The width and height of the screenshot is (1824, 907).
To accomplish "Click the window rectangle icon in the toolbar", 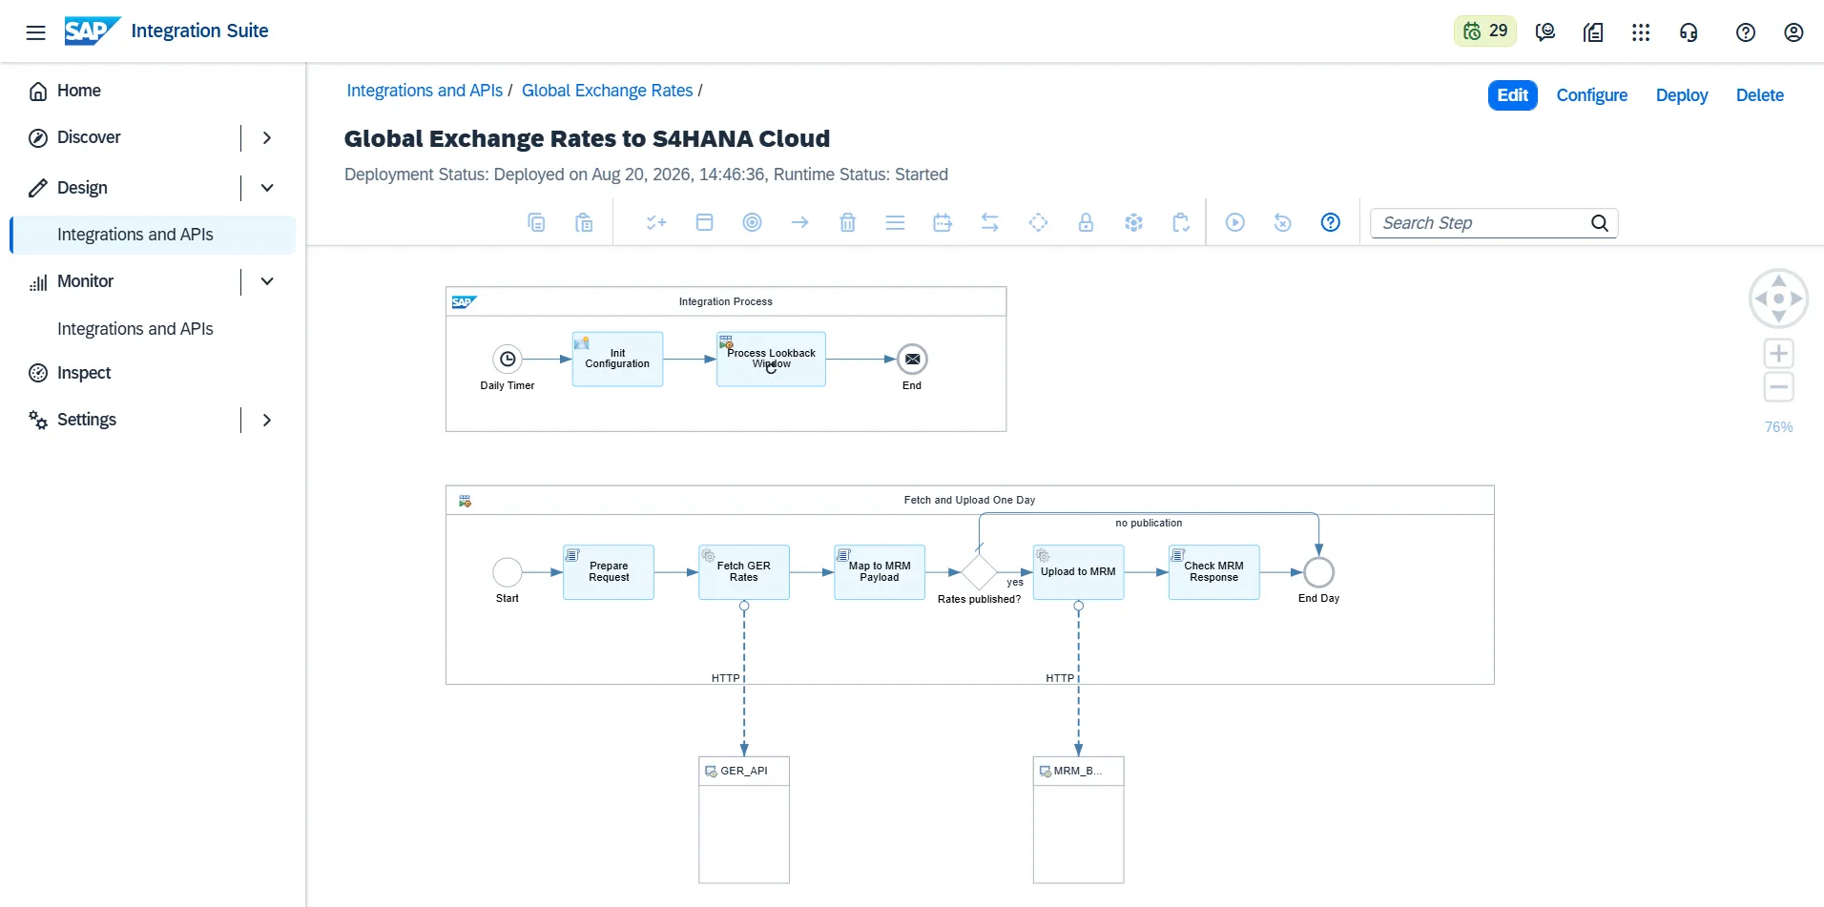I will (x=704, y=222).
